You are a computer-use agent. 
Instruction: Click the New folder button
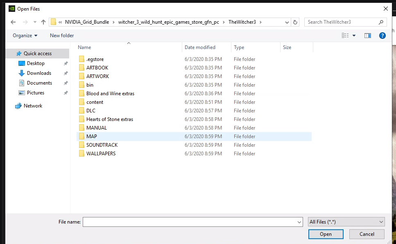pyautogui.click(x=62, y=36)
